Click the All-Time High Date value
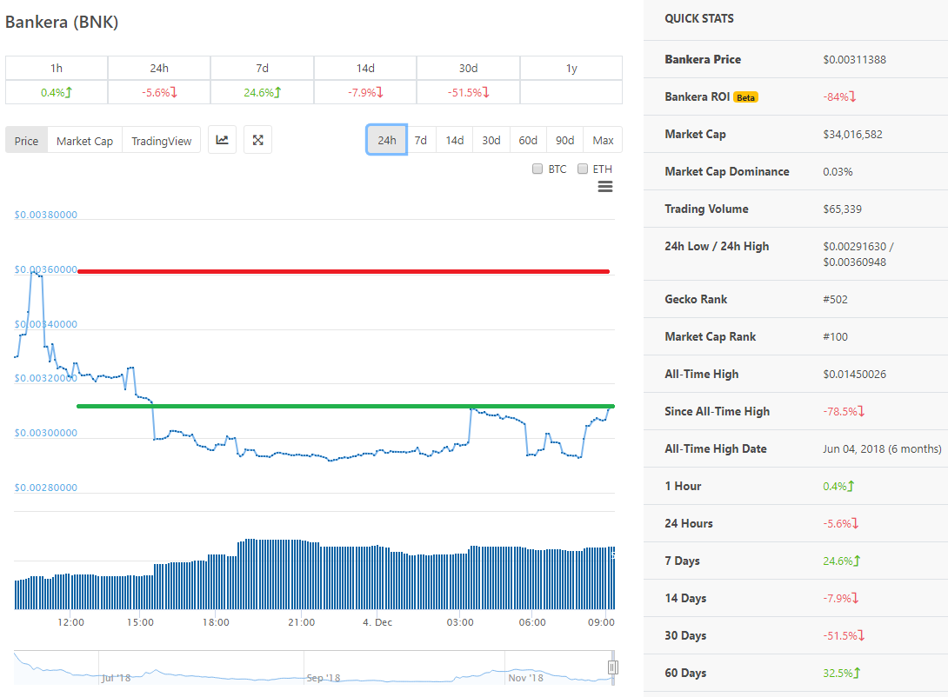This screenshot has width=948, height=697. pyautogui.click(x=882, y=448)
